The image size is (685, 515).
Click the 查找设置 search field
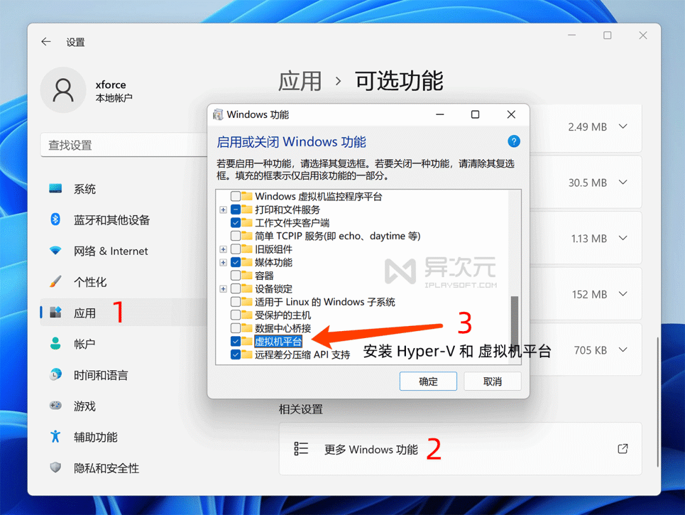click(124, 145)
